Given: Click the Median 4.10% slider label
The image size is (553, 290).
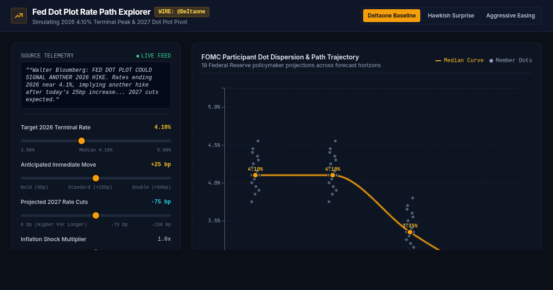Looking at the screenshot, I should pyautogui.click(x=96, y=150).
